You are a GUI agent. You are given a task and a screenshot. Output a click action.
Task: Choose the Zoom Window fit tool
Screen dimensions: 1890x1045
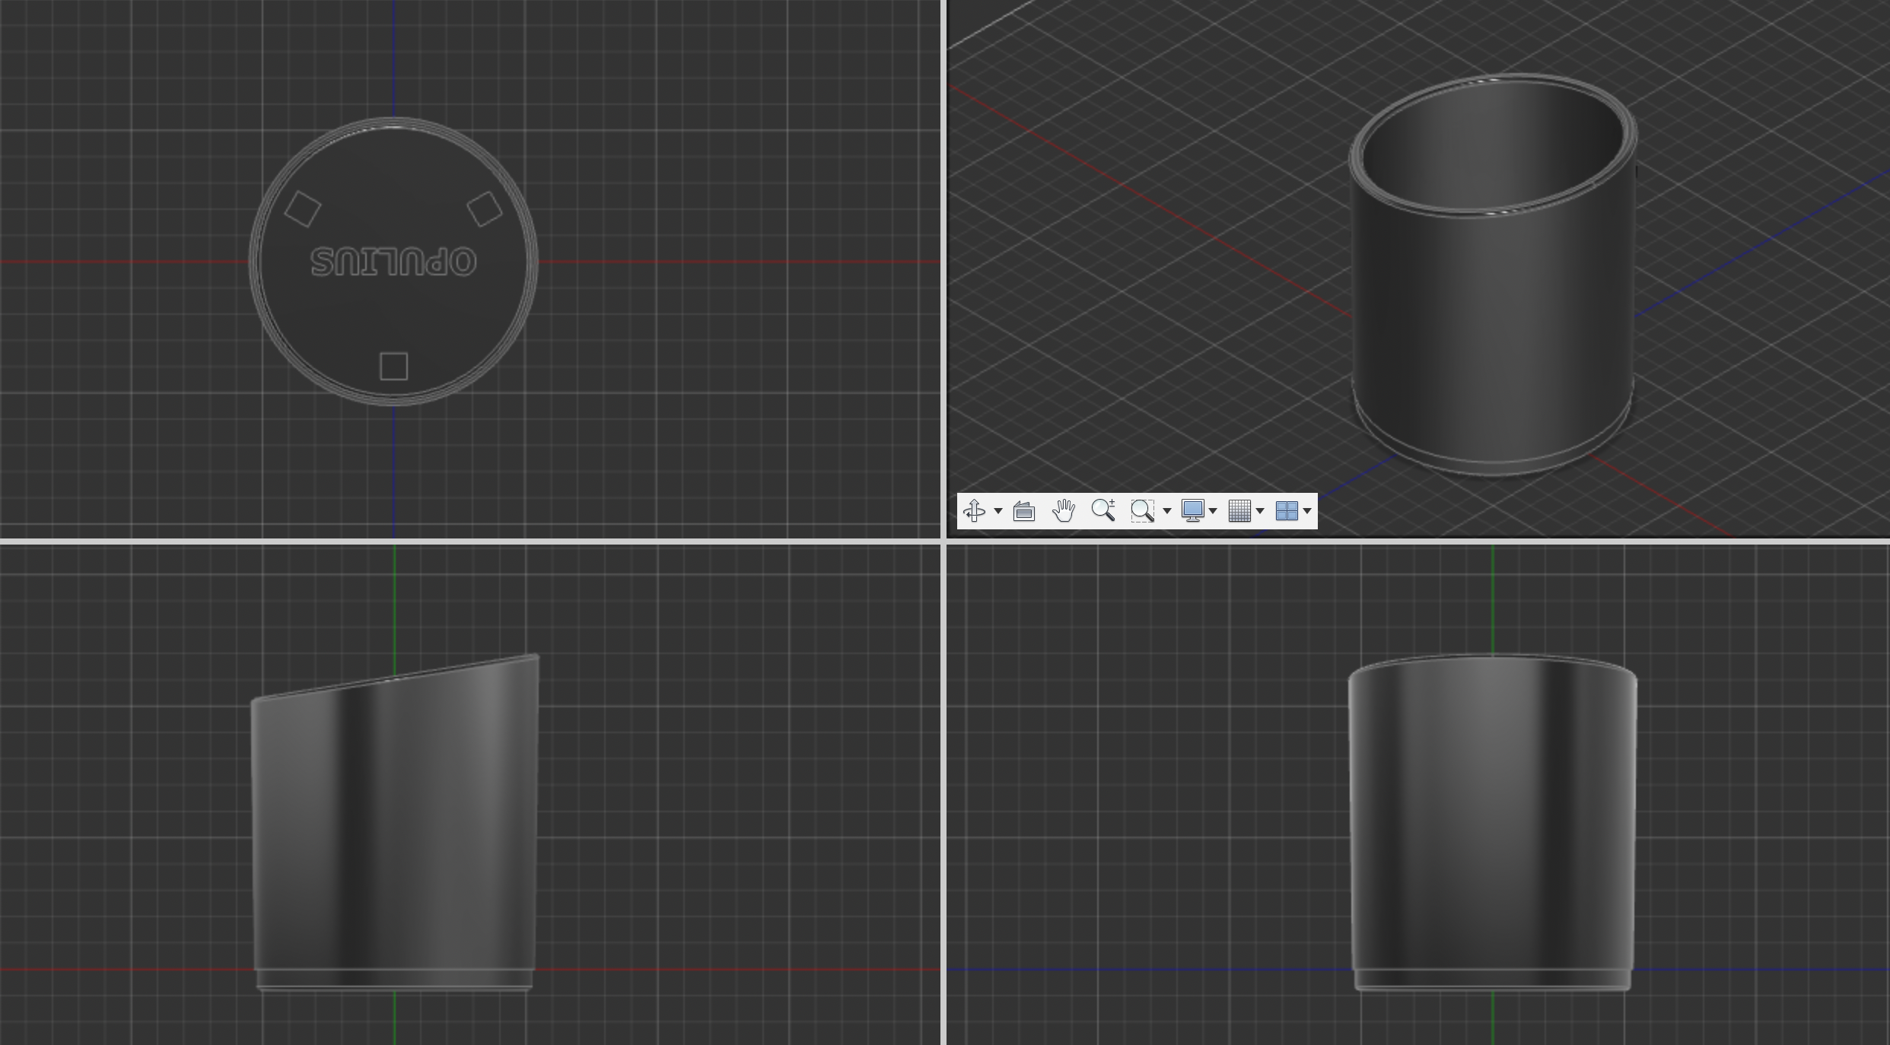coord(1143,510)
